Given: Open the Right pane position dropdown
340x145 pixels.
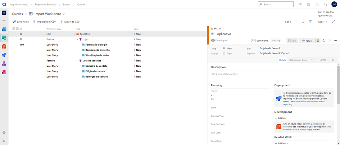Looking at the screenshot, I should [x=322, y=22].
